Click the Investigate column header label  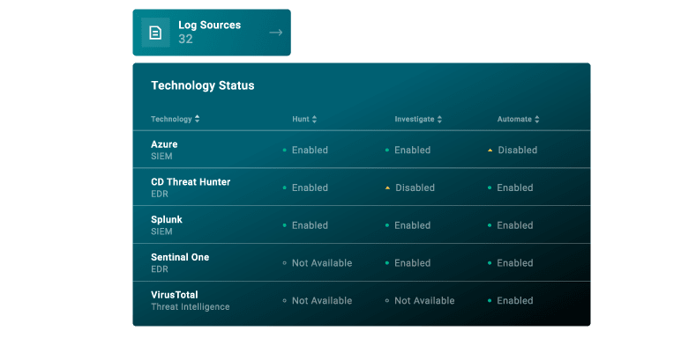point(414,119)
